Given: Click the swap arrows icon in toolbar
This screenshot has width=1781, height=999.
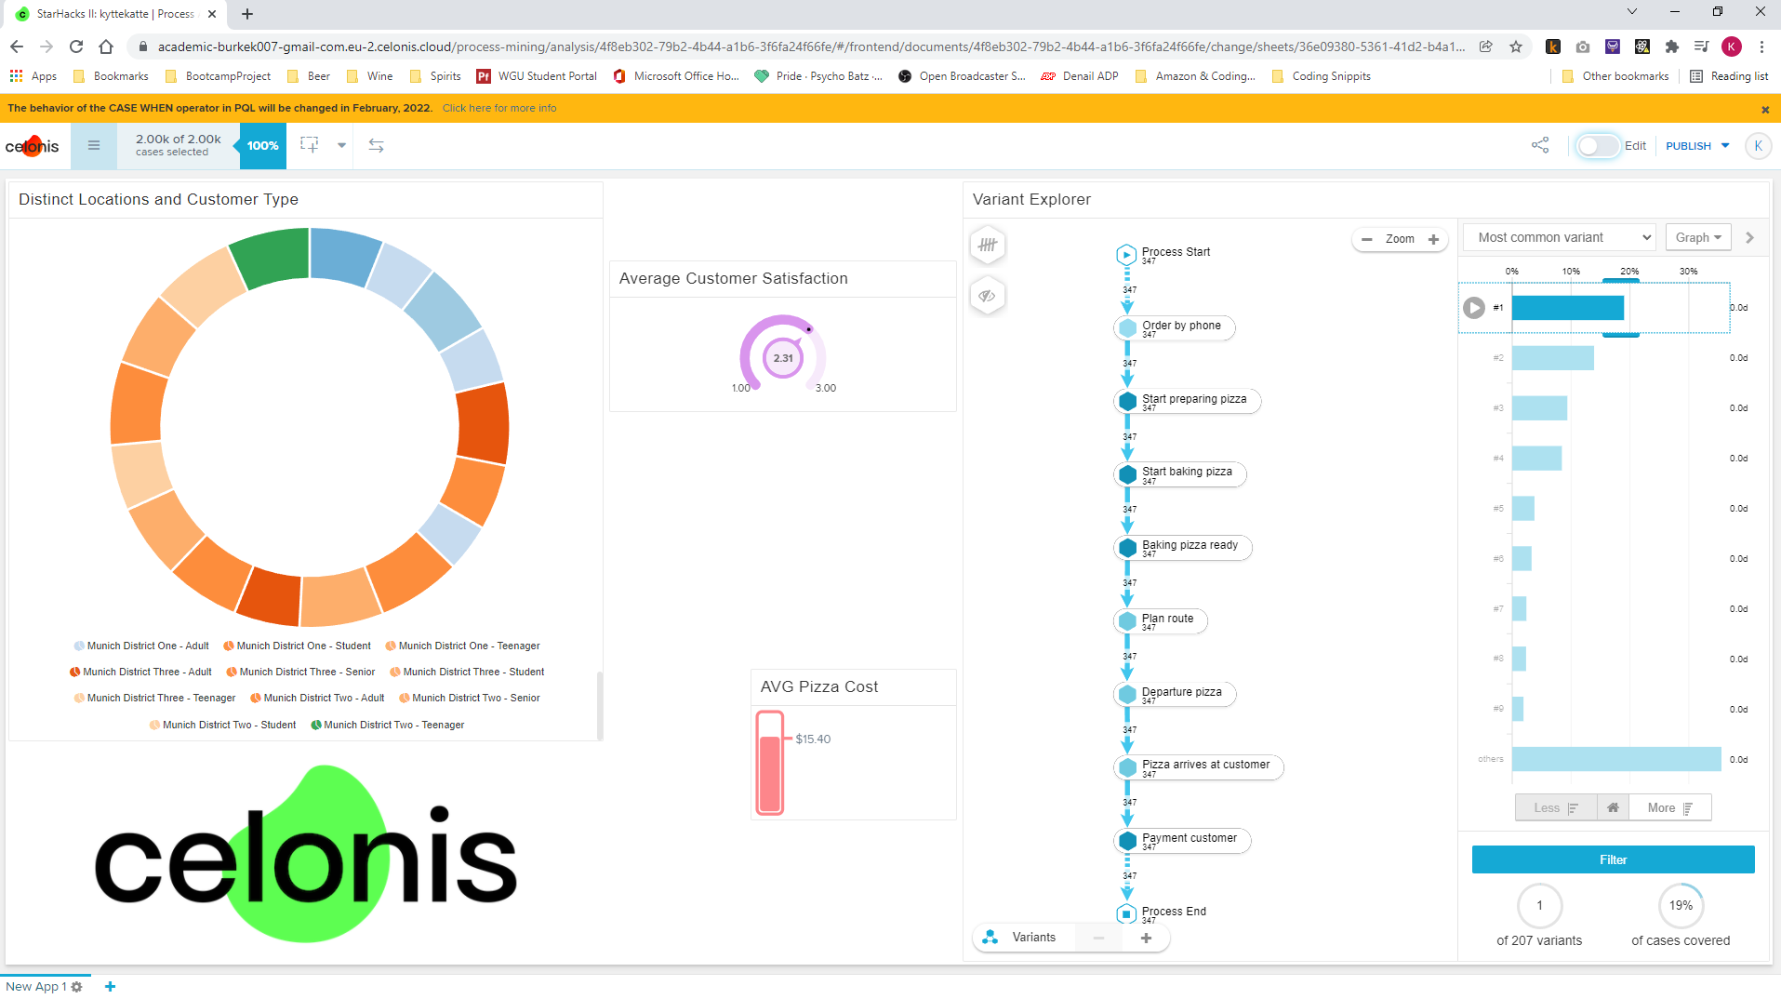Looking at the screenshot, I should click(376, 145).
